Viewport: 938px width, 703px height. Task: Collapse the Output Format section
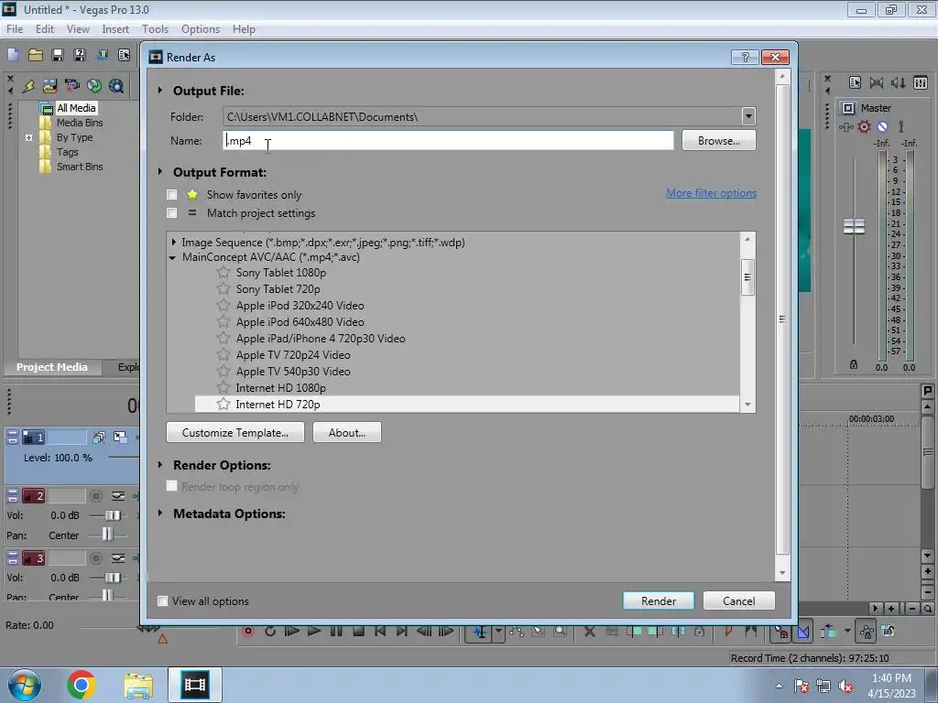[160, 171]
